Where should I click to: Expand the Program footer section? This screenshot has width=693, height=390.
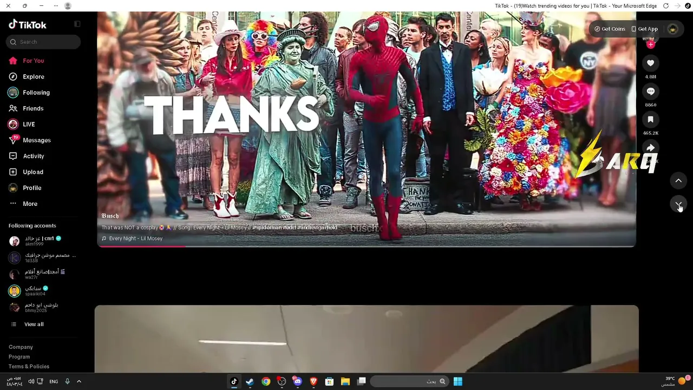(19, 356)
